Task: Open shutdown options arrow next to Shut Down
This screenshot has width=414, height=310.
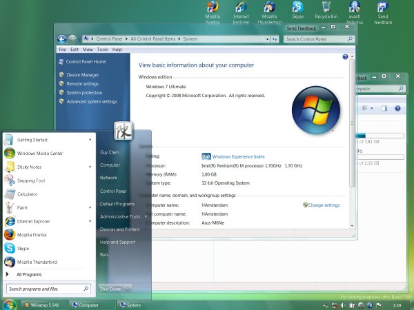Action: tap(128, 289)
